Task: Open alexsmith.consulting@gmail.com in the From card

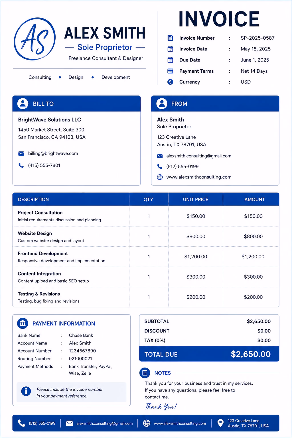Action: click(x=199, y=156)
